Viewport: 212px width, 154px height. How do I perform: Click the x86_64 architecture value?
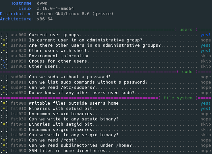click(45, 19)
